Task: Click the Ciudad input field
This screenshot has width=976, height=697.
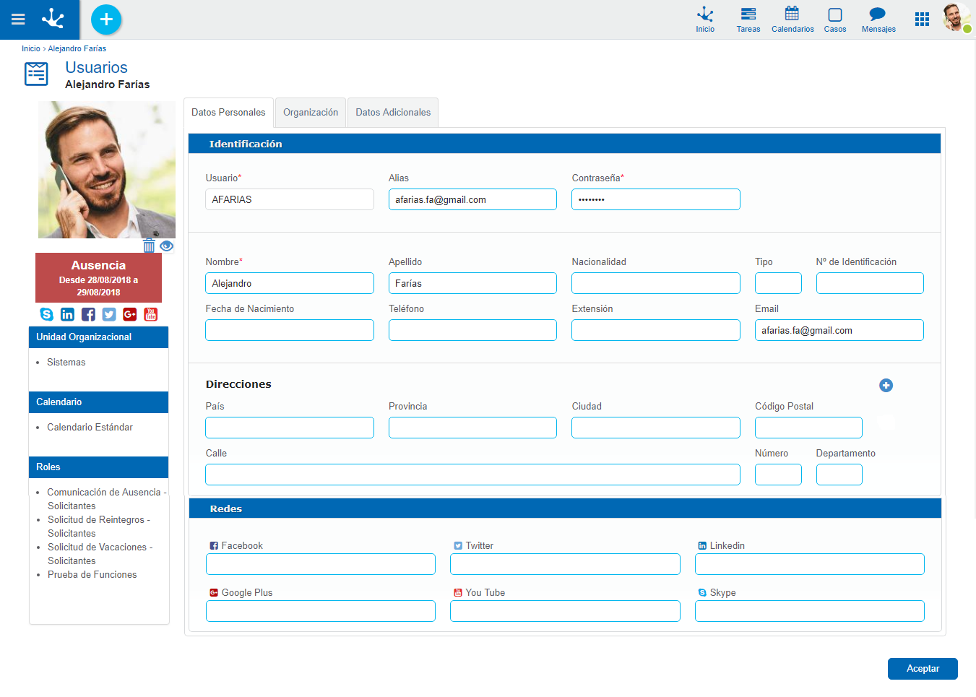Action: coord(656,428)
